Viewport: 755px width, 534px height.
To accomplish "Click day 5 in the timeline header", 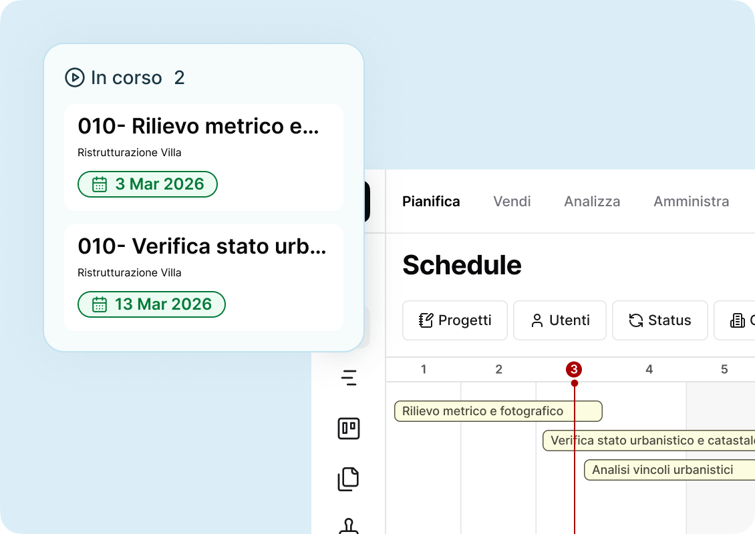I will click(x=724, y=370).
